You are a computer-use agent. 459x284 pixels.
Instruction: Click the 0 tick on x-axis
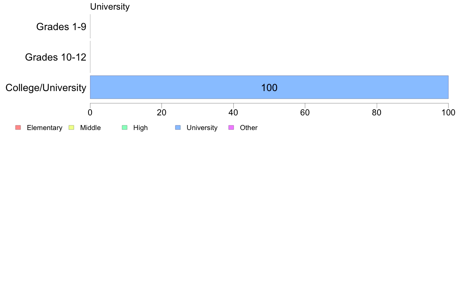(90, 112)
